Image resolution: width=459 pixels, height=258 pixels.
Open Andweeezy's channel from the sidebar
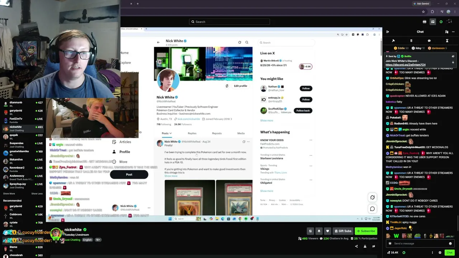pyautogui.click(x=23, y=177)
